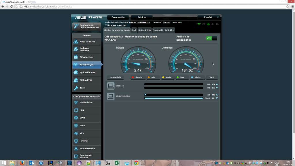Bookmark page with star icon
295x166 pixels.
(288, 7)
